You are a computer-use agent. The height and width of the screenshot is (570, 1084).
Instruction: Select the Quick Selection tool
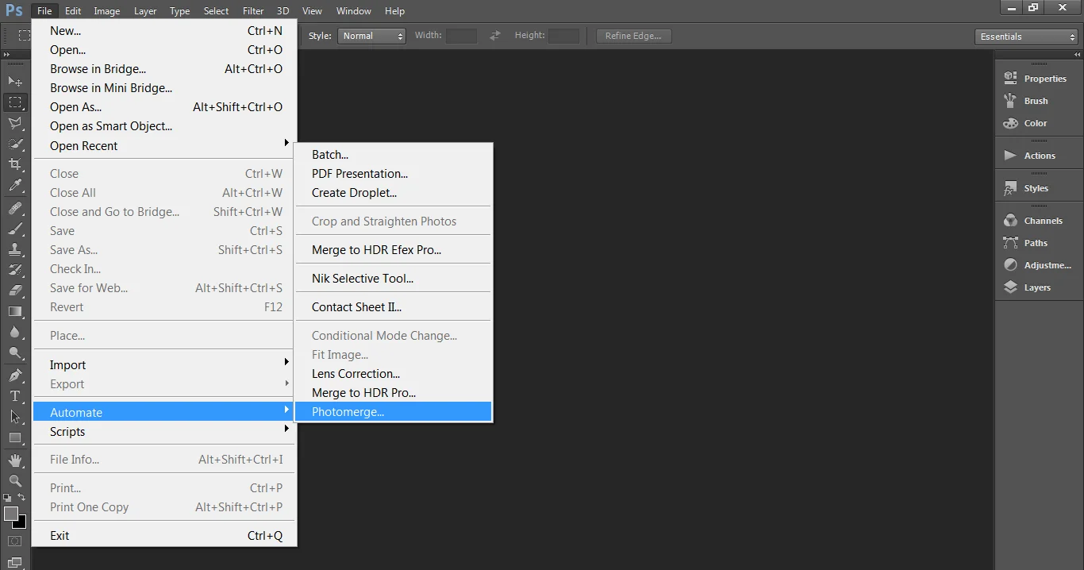[15, 144]
